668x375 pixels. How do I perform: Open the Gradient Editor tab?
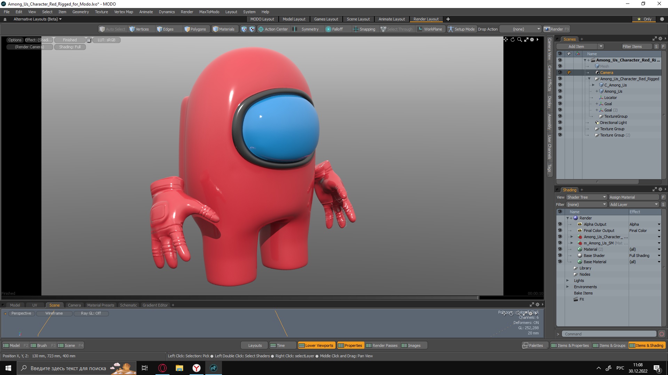155,305
